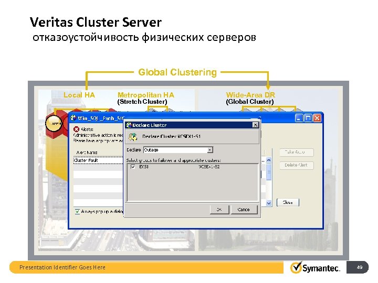
Task: Click the Take Action button
Action: point(296,152)
